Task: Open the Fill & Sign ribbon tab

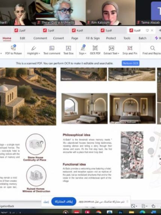Action: coord(93,38)
